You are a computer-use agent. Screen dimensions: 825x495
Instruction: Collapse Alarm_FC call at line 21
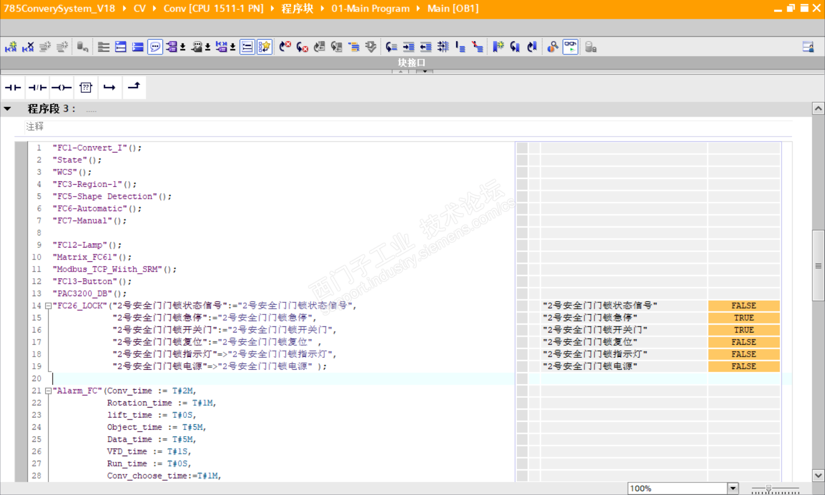pos(49,391)
